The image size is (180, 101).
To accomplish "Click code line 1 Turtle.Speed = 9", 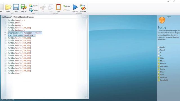I will click(x=16, y=20).
